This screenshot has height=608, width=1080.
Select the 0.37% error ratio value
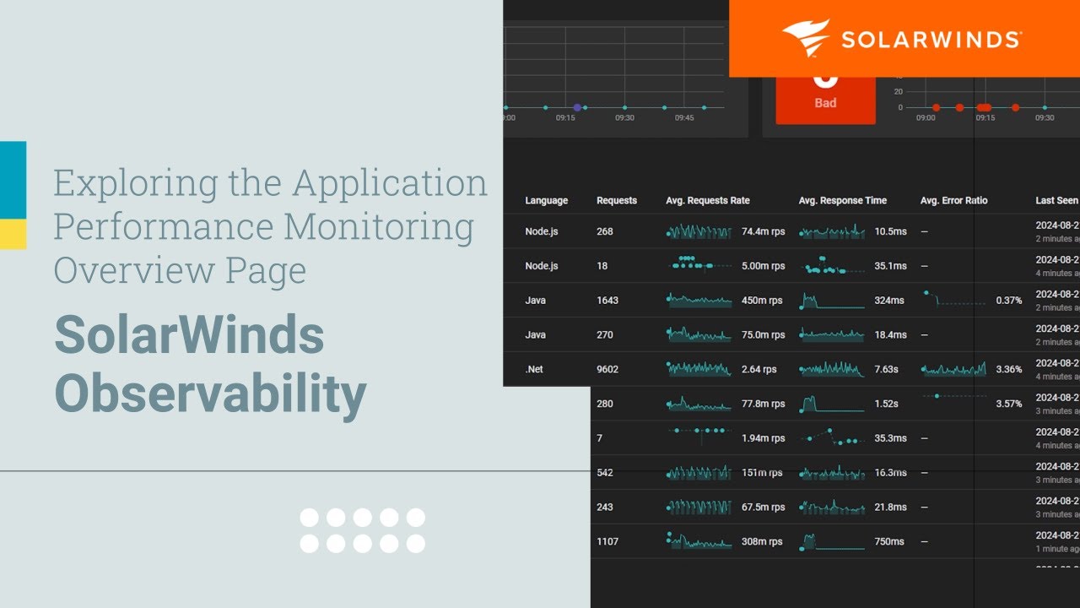(x=1009, y=301)
